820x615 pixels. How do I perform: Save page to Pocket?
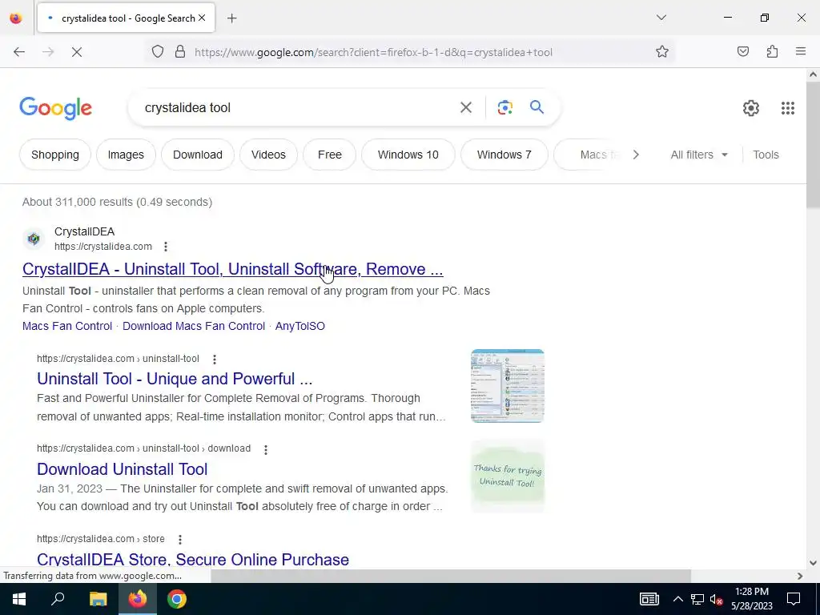[x=743, y=52]
